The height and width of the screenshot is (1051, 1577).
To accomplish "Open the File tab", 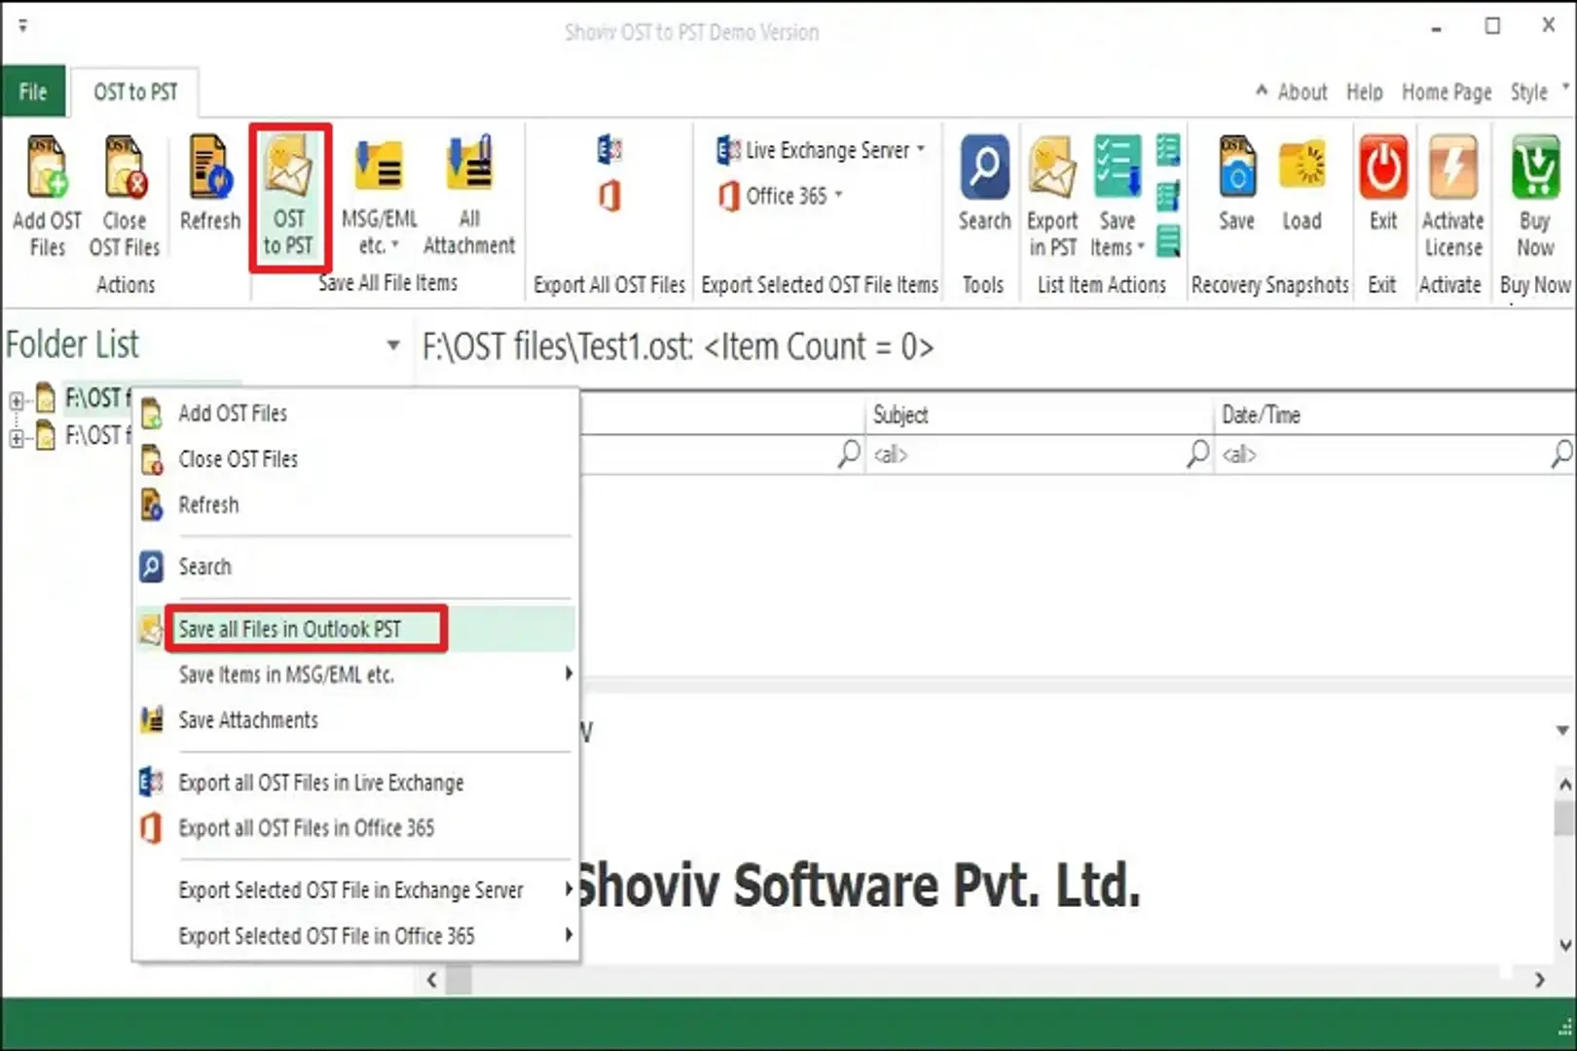I will tap(33, 92).
